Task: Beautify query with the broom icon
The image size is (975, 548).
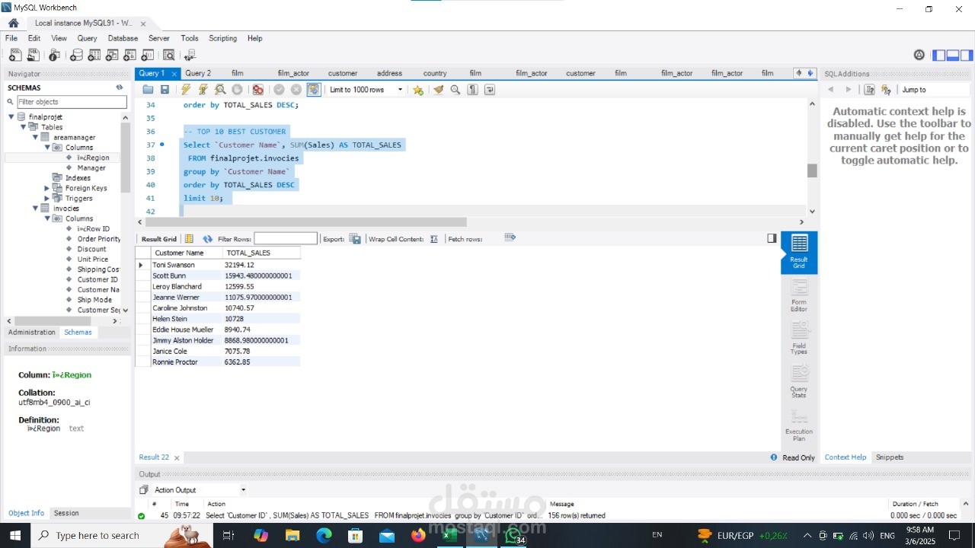Action: (438, 90)
